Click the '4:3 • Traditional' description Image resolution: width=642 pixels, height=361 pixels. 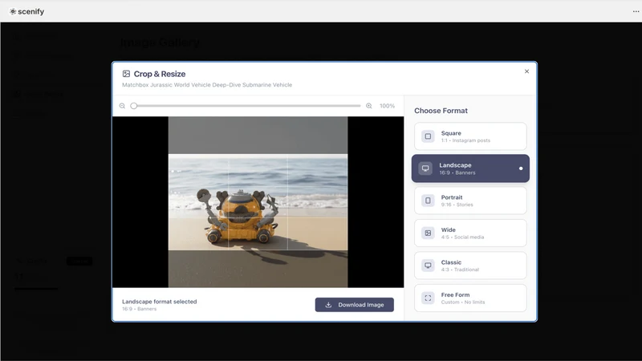(x=460, y=270)
